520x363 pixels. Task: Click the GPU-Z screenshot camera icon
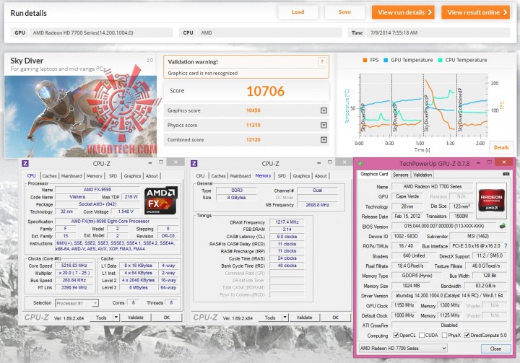[506, 174]
